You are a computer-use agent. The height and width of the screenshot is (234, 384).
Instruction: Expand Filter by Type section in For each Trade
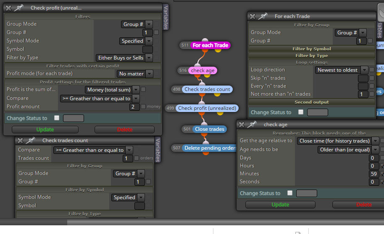pyautogui.click(x=311, y=55)
